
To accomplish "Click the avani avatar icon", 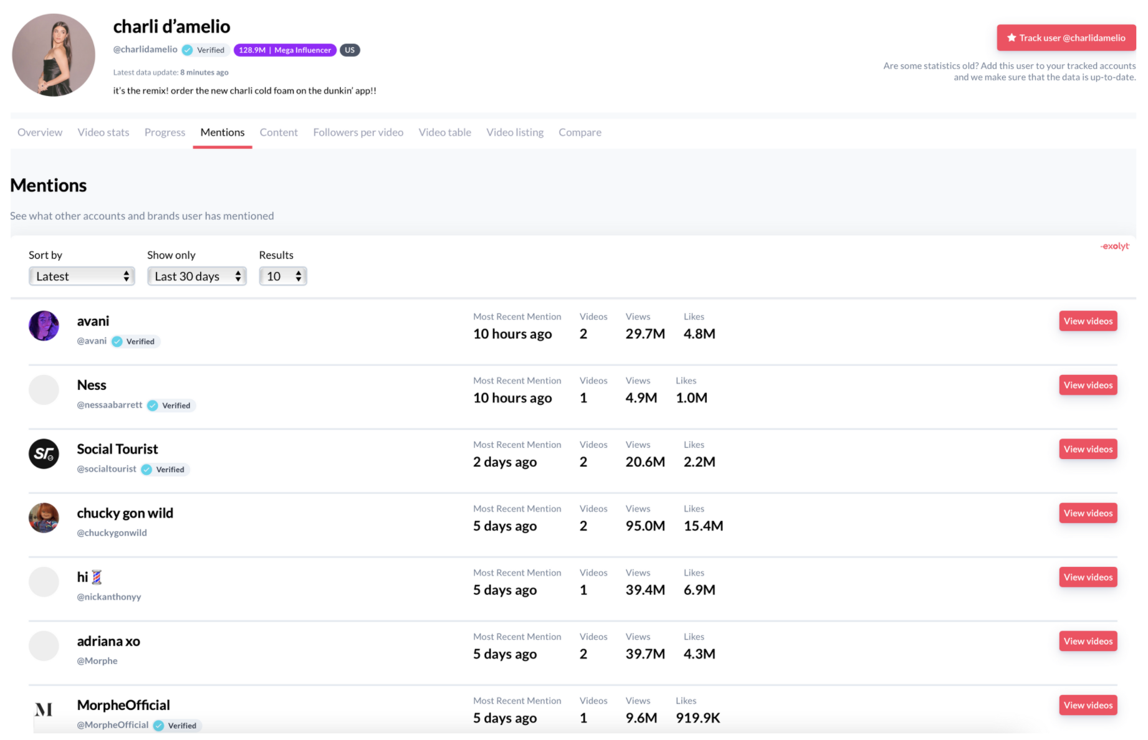I will (x=44, y=326).
